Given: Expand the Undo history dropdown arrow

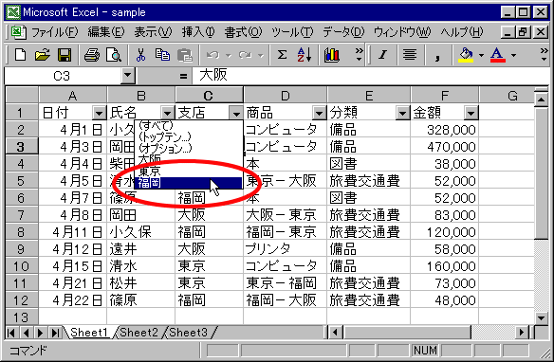Looking at the screenshot, I should click(229, 55).
